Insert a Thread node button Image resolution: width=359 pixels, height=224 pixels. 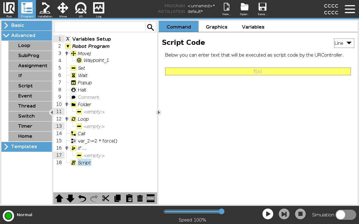pos(30,106)
